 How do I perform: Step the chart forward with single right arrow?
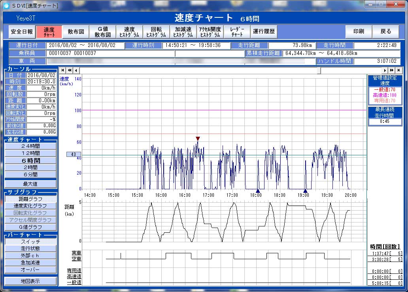tap(386, 70)
